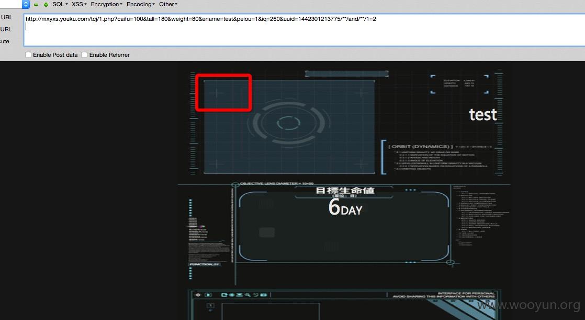This screenshot has width=585, height=320.
Task: Click the crosshair target icon in bottom panel
Action: tap(198, 295)
